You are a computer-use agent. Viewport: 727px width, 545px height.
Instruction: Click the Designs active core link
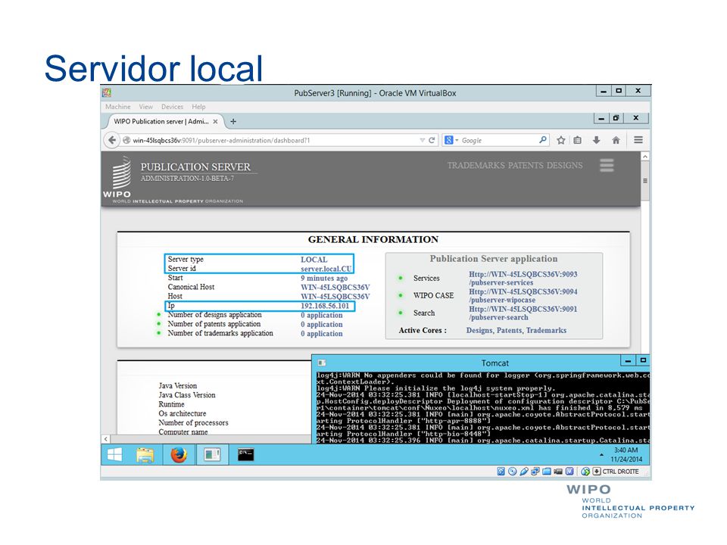(479, 331)
